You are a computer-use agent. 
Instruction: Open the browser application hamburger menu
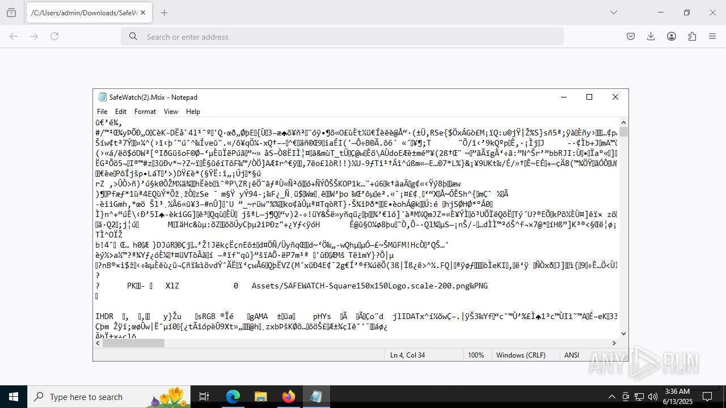point(712,36)
